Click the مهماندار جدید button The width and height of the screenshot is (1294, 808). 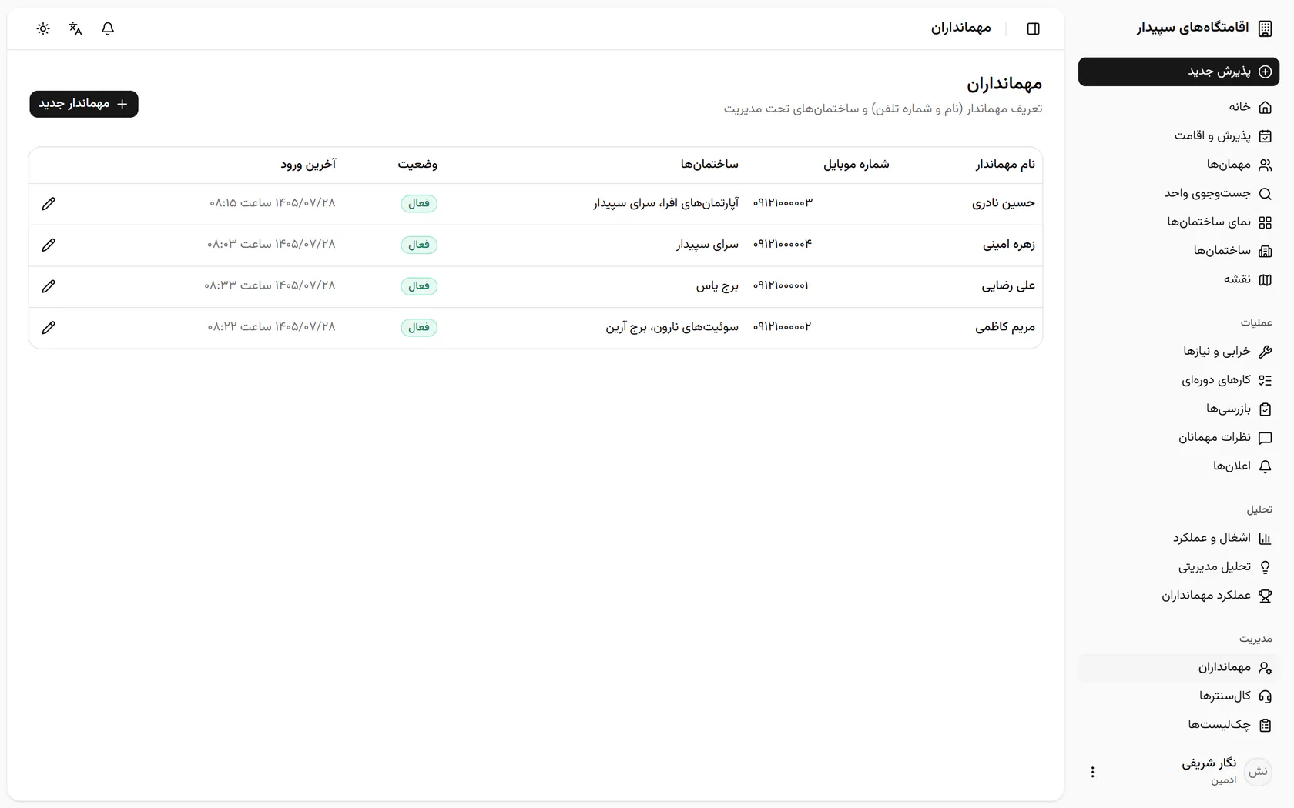tap(84, 104)
